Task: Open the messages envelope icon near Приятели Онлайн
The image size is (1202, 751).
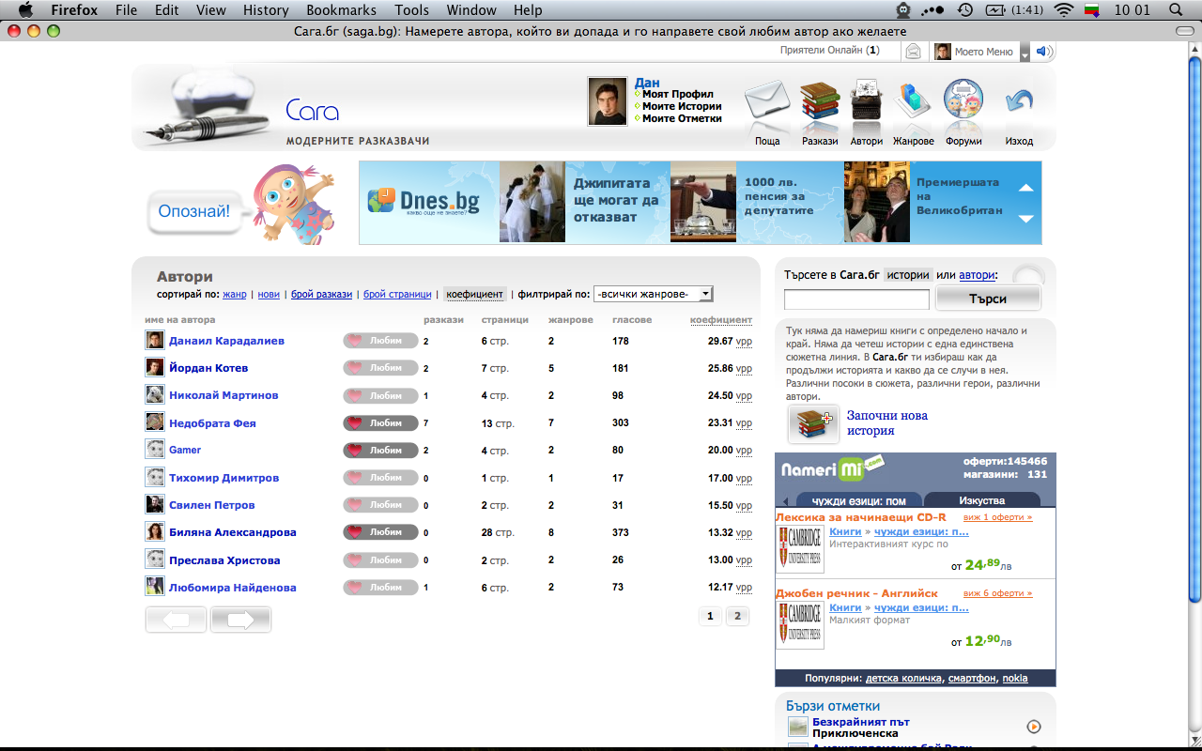Action: (x=913, y=52)
